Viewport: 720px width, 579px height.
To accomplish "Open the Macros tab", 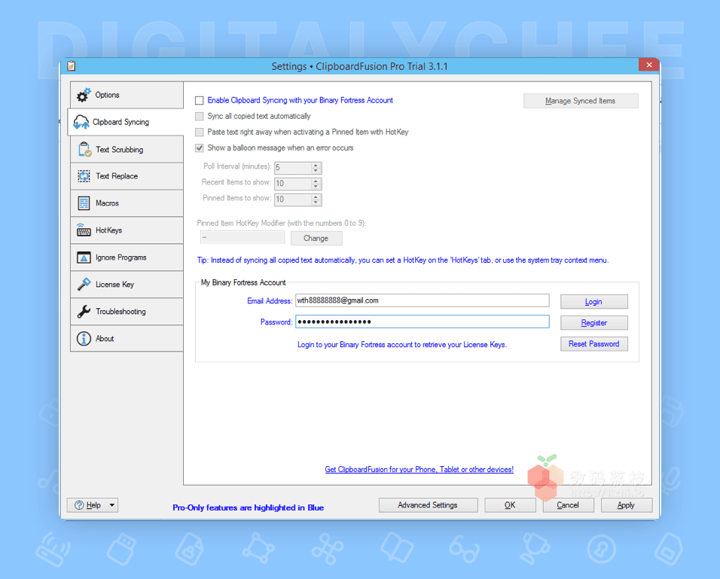I will (x=127, y=203).
